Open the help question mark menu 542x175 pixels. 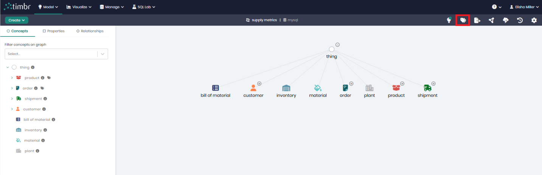497,7
